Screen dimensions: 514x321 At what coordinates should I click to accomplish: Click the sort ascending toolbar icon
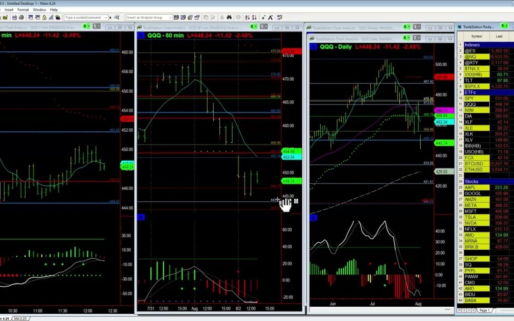coord(247,18)
